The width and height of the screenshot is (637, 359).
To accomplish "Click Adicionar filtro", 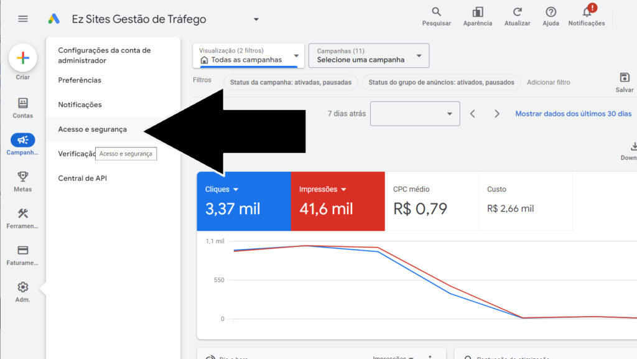I will 549,83.
